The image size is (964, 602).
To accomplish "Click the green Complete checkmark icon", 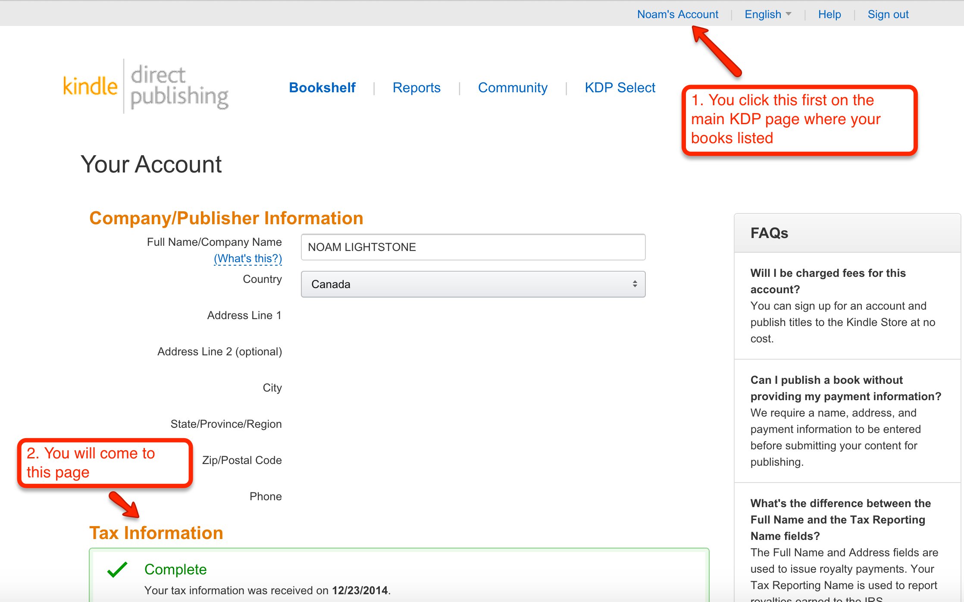I will point(117,570).
